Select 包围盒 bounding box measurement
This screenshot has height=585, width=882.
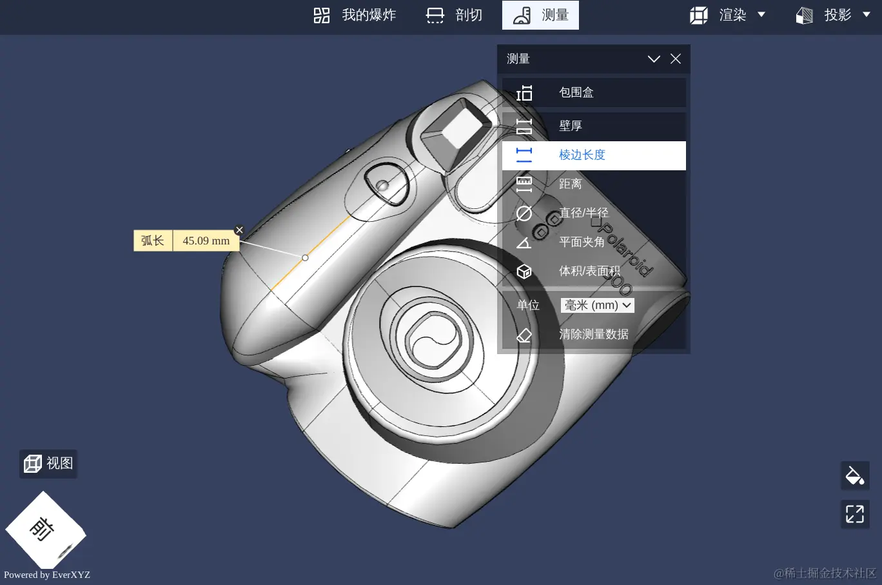(594, 92)
